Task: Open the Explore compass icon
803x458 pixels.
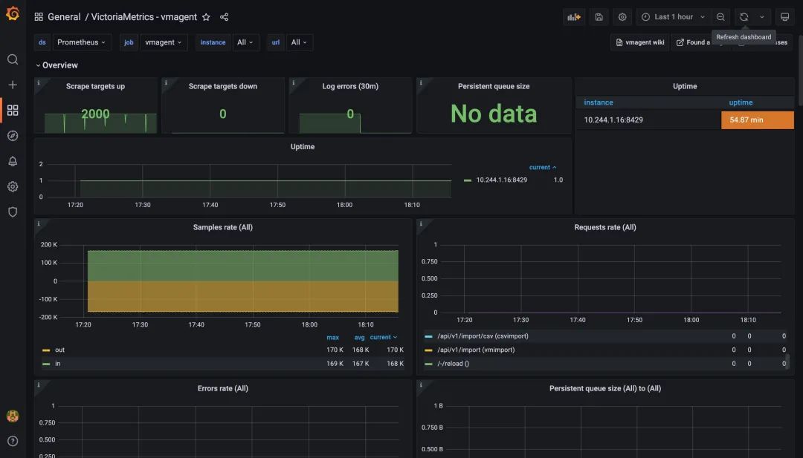Action: point(13,136)
